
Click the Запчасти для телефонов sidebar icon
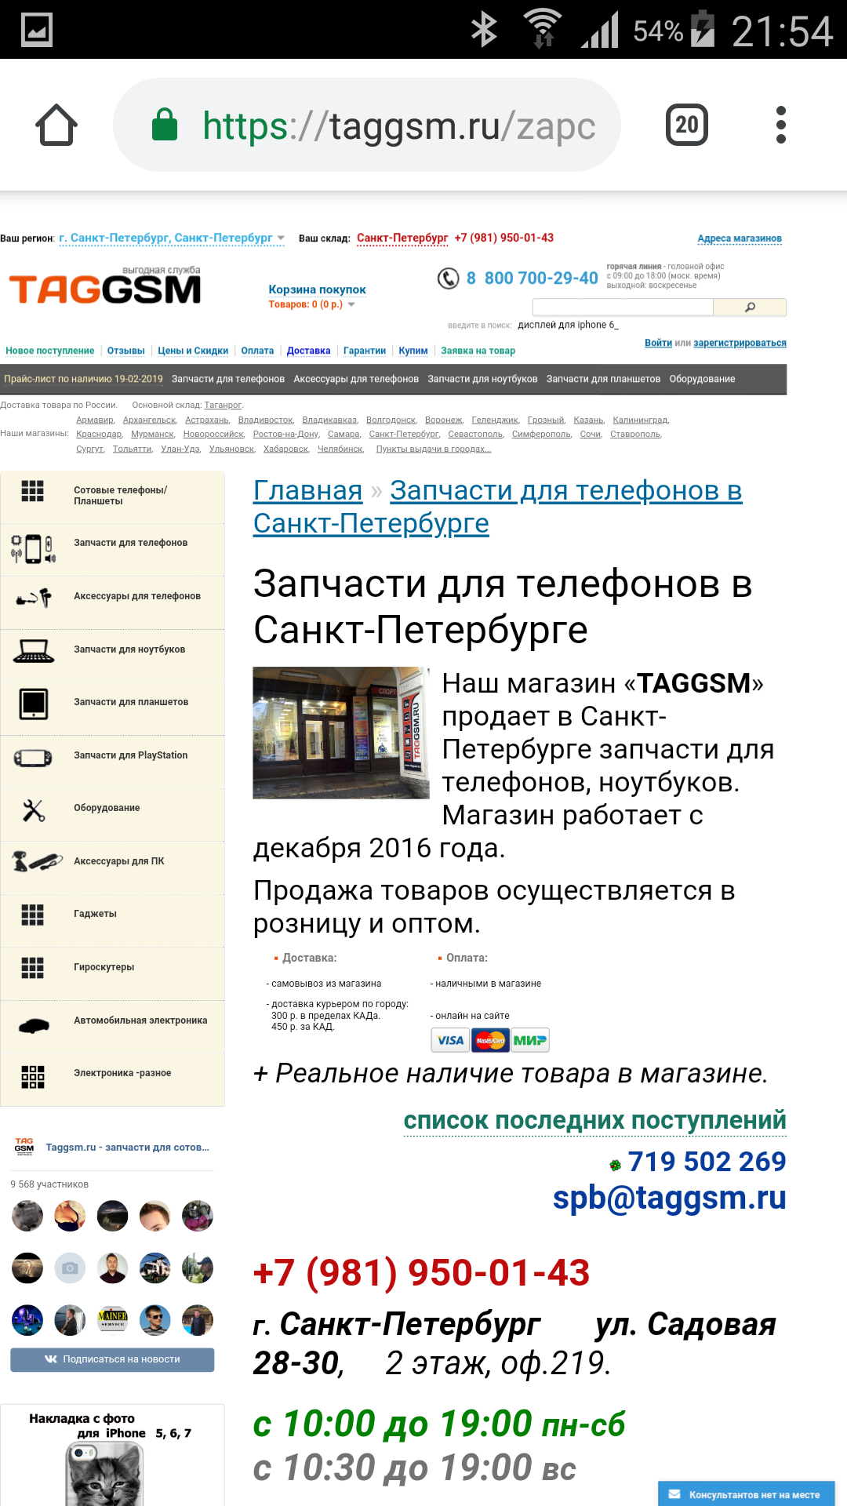click(x=33, y=548)
